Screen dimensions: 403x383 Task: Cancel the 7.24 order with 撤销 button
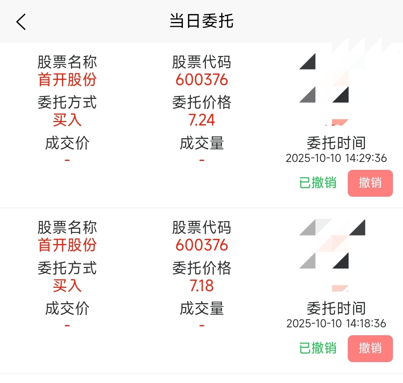370,183
